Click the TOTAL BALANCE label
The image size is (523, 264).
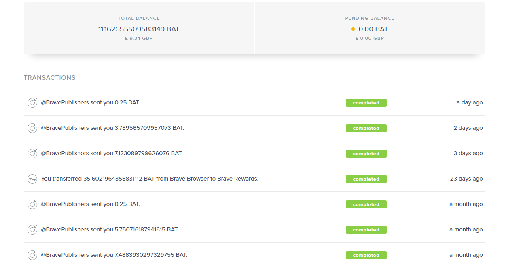coord(139,18)
